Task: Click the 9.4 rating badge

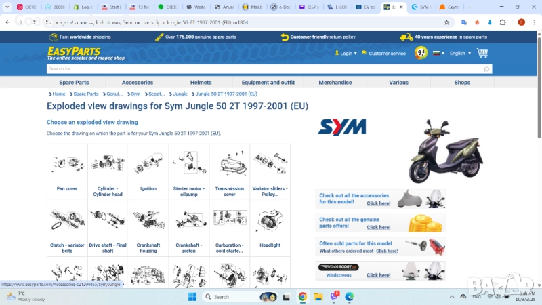Action: pyautogui.click(x=421, y=53)
